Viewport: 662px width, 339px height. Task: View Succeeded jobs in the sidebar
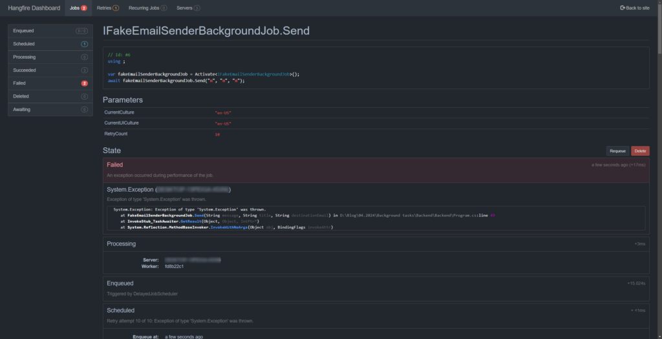50,70
